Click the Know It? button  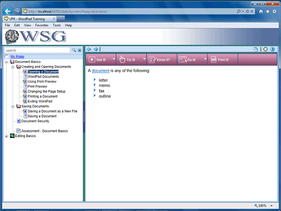[162, 59]
